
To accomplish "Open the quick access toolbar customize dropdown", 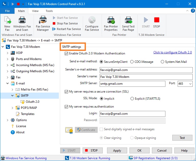I will (x=23, y=4).
